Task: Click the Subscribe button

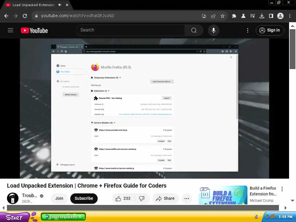Action: (x=84, y=198)
